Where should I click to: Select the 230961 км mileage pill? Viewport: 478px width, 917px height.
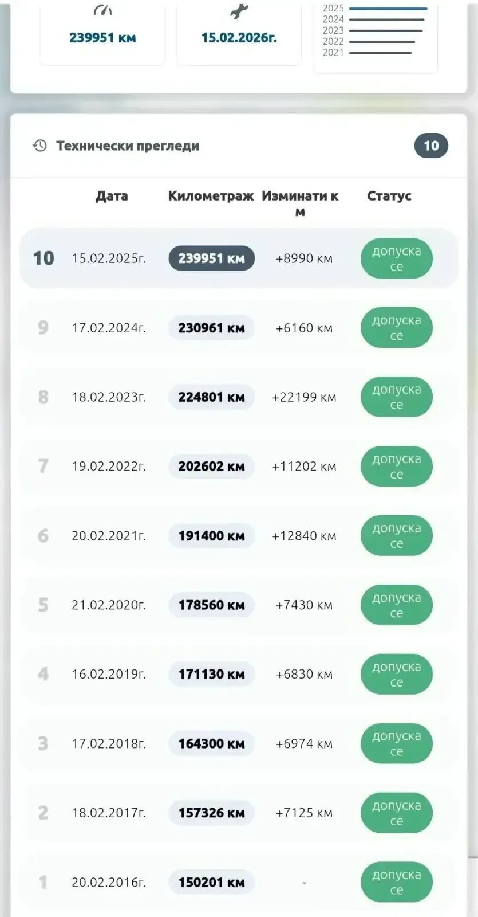211,328
